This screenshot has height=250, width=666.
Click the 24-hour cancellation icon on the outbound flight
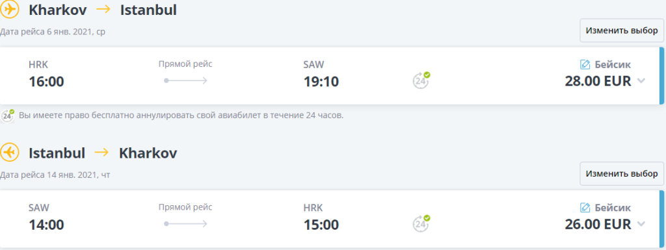(421, 80)
